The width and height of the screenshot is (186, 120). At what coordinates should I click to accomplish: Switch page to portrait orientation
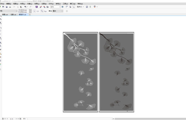click(x=34, y=11)
